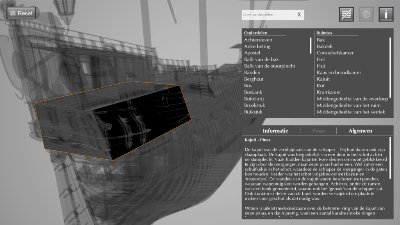Select Kajuit in the Ruimtes list
This screenshot has height=225, width=400.
coord(323,79)
